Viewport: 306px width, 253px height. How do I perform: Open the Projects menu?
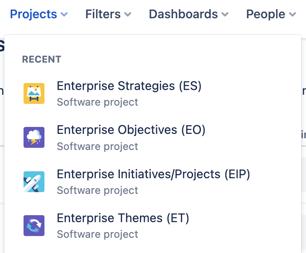[39, 14]
